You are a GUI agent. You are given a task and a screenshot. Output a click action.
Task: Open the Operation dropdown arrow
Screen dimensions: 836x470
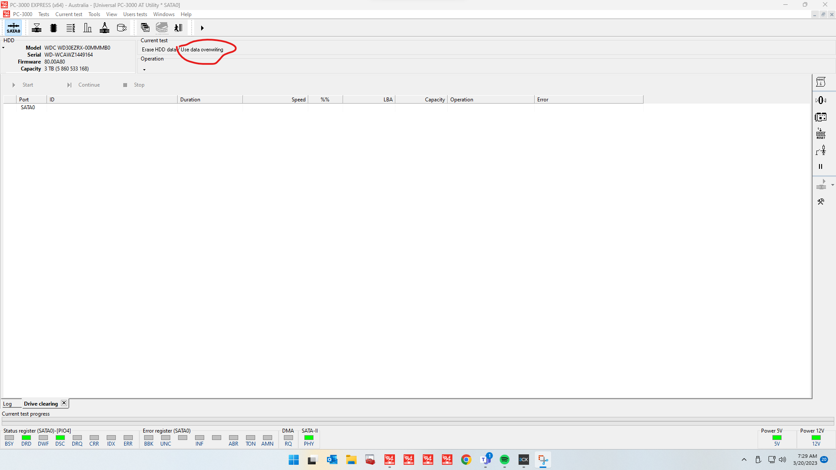tap(144, 70)
